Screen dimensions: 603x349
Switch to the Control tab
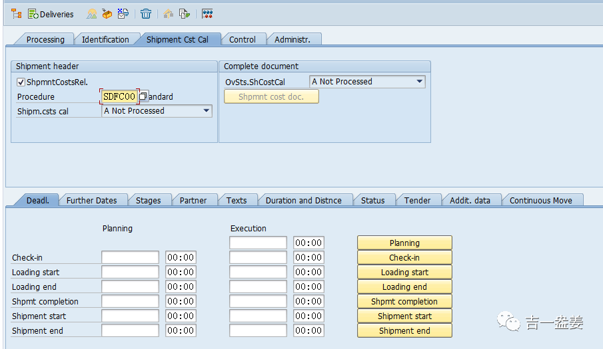click(243, 39)
